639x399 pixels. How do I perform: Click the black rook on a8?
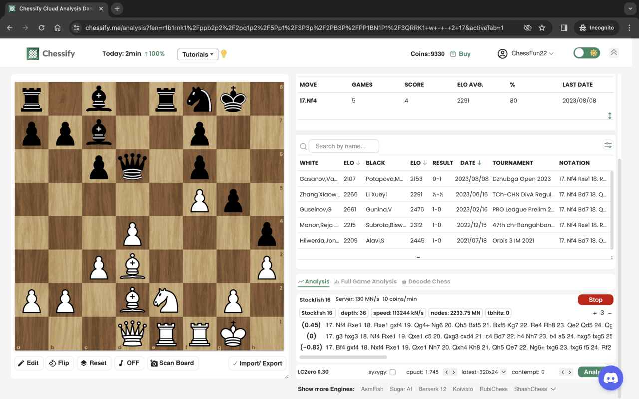pos(32,99)
